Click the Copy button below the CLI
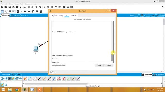The height and width of the screenshot is (92, 165). (x=99, y=65)
